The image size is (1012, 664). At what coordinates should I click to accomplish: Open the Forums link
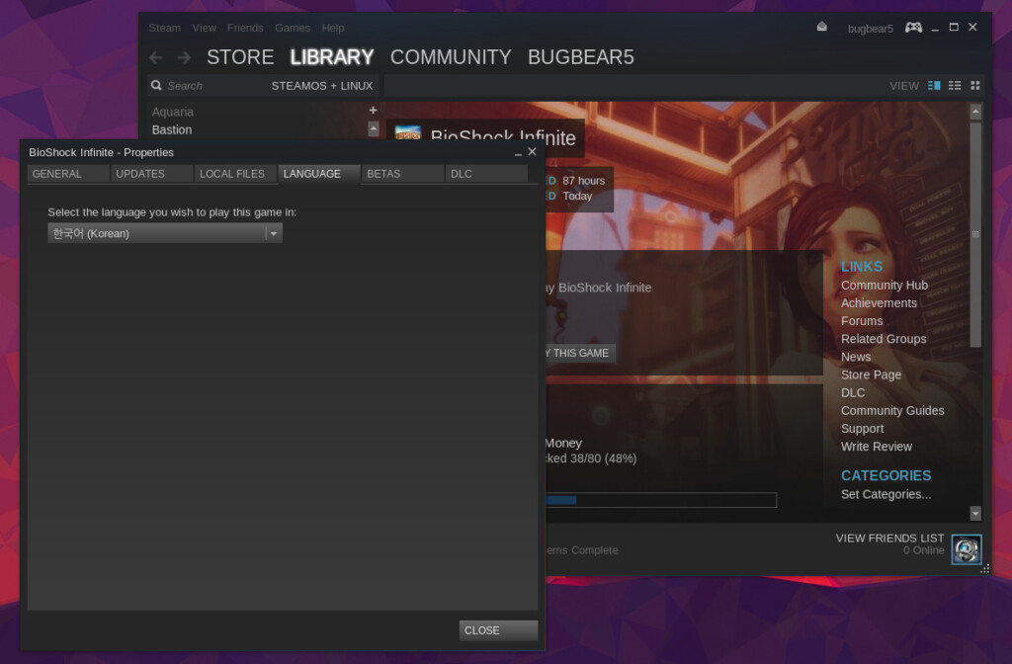[x=862, y=321]
